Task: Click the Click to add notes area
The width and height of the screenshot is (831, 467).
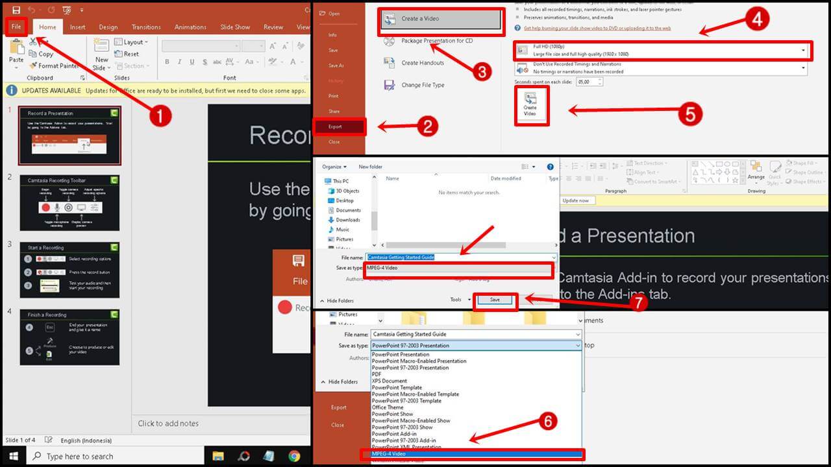Action: point(168,424)
